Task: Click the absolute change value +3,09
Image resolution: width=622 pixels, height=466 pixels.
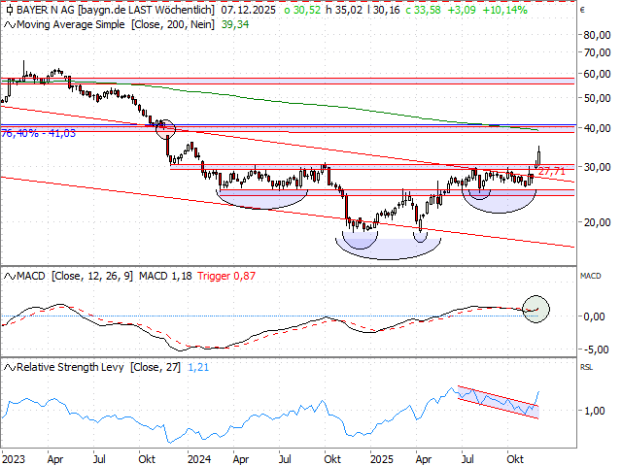Action: (x=462, y=10)
